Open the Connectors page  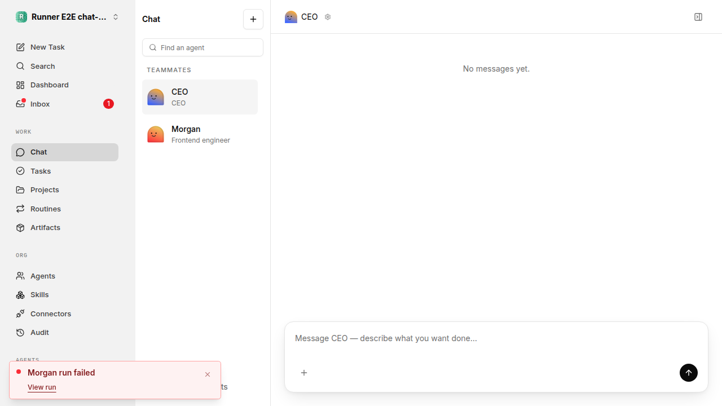coord(65,314)
